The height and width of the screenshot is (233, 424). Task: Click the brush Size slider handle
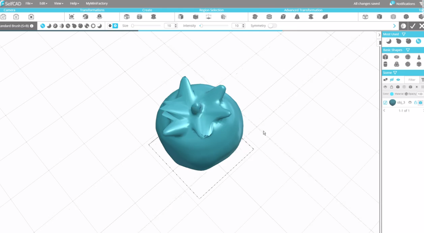(x=133, y=26)
